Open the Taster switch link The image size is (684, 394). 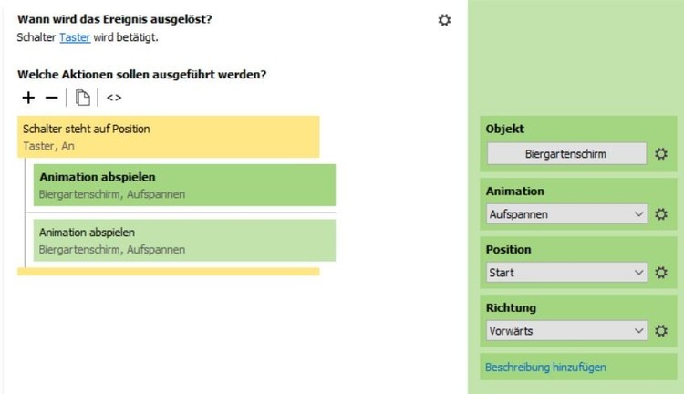75,37
